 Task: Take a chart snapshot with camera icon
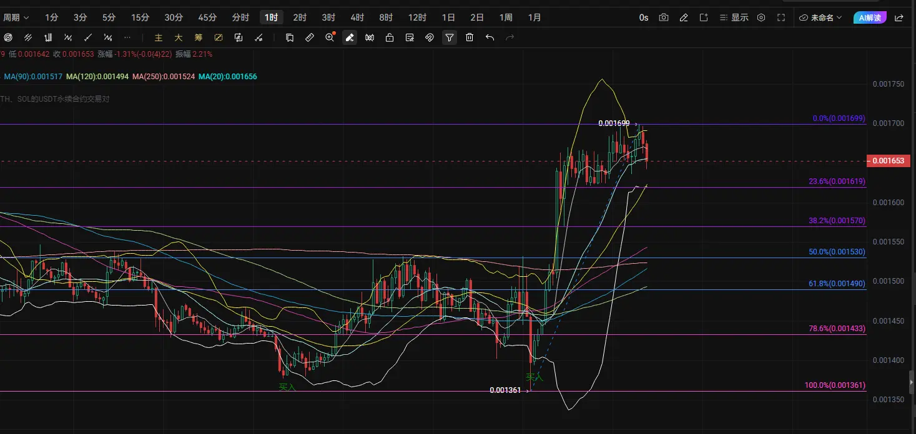[664, 17]
